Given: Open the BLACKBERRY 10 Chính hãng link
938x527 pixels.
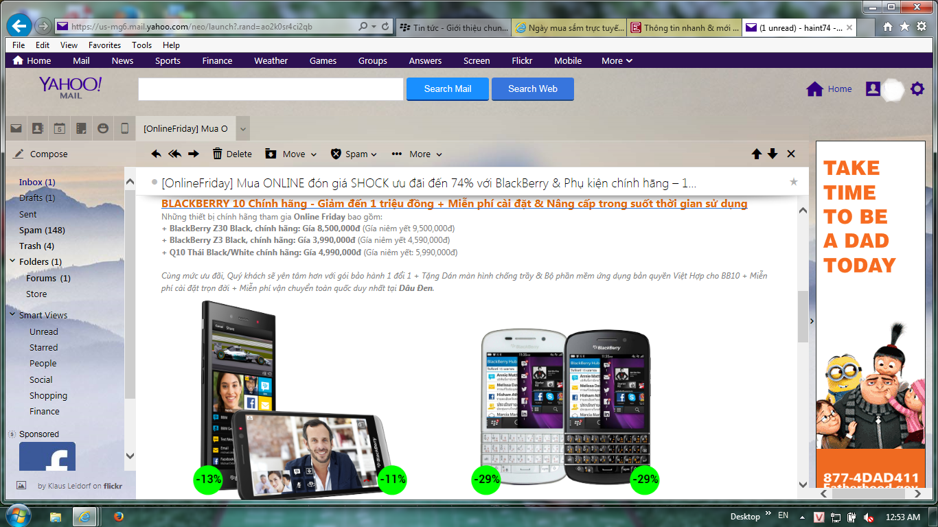Looking at the screenshot, I should (x=454, y=204).
